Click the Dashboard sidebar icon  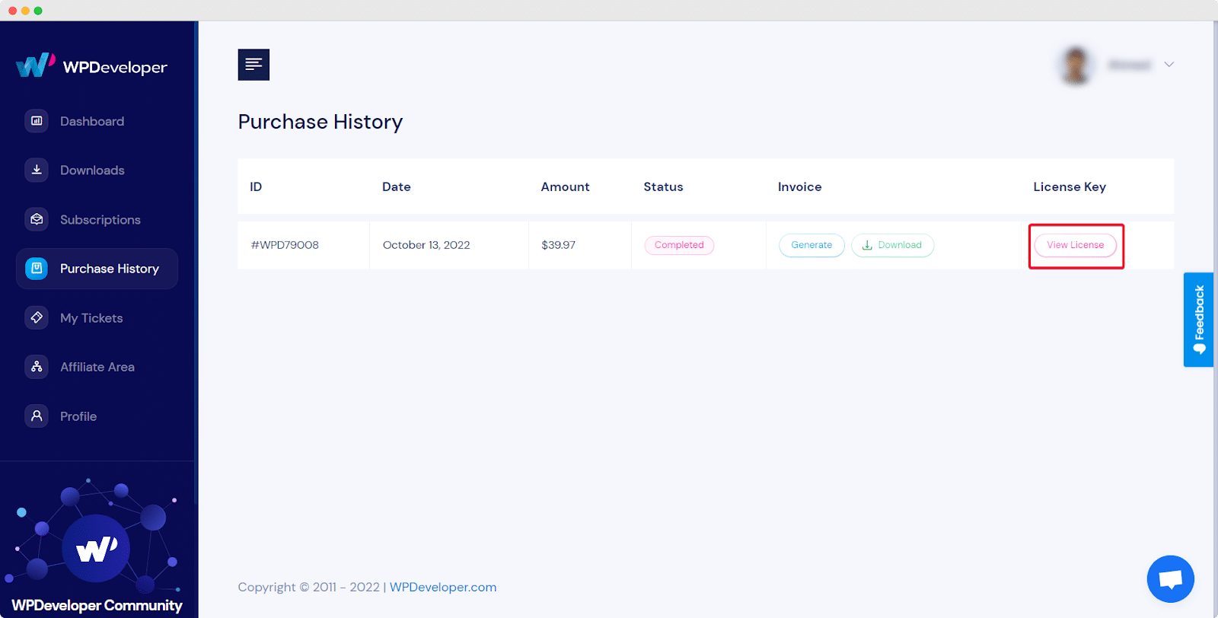[37, 121]
